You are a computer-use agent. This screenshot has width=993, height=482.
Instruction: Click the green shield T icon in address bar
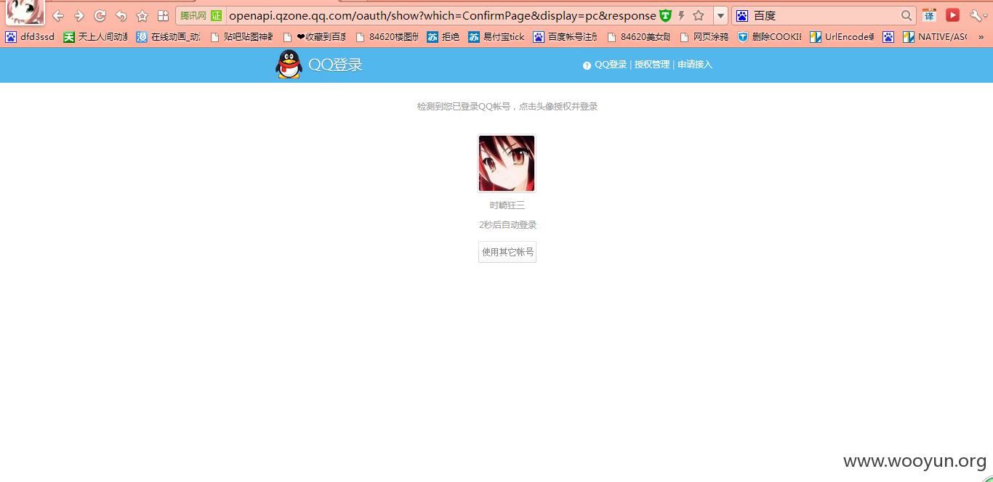pos(665,16)
